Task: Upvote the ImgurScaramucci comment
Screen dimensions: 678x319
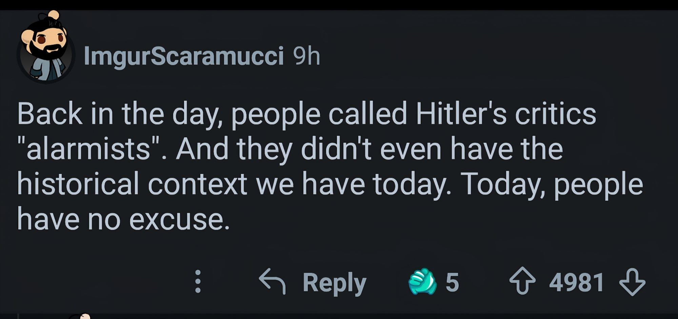Action: point(522,281)
